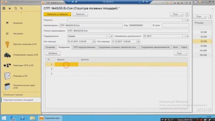Viewport: 215px width, 121px height.
Task: Open Технологическая карта icon
Action: 7,86
